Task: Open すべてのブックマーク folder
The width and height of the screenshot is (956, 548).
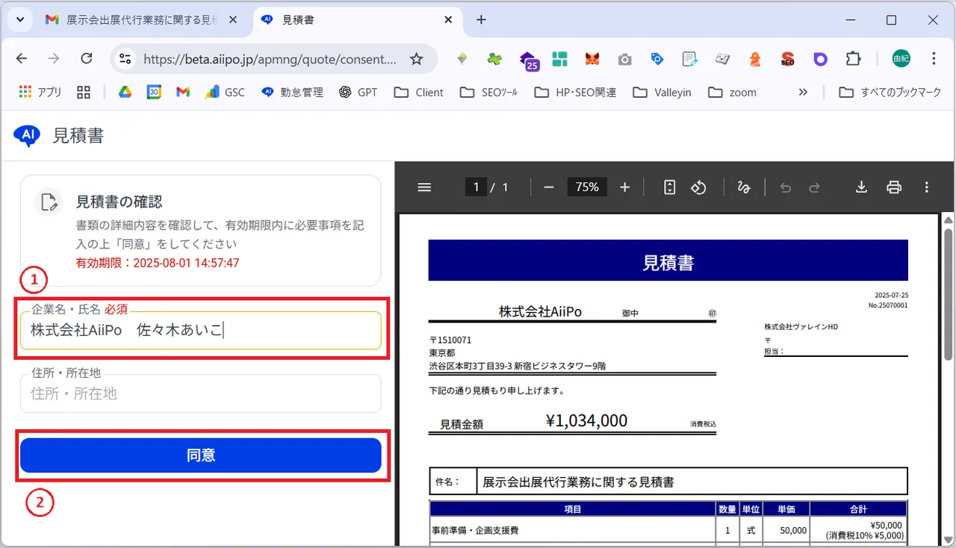Action: [x=890, y=92]
